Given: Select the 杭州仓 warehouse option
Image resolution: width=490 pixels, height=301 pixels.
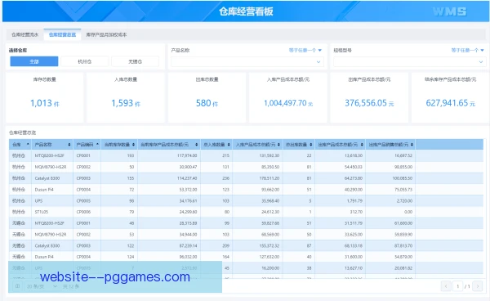Looking at the screenshot, I should pos(85,61).
